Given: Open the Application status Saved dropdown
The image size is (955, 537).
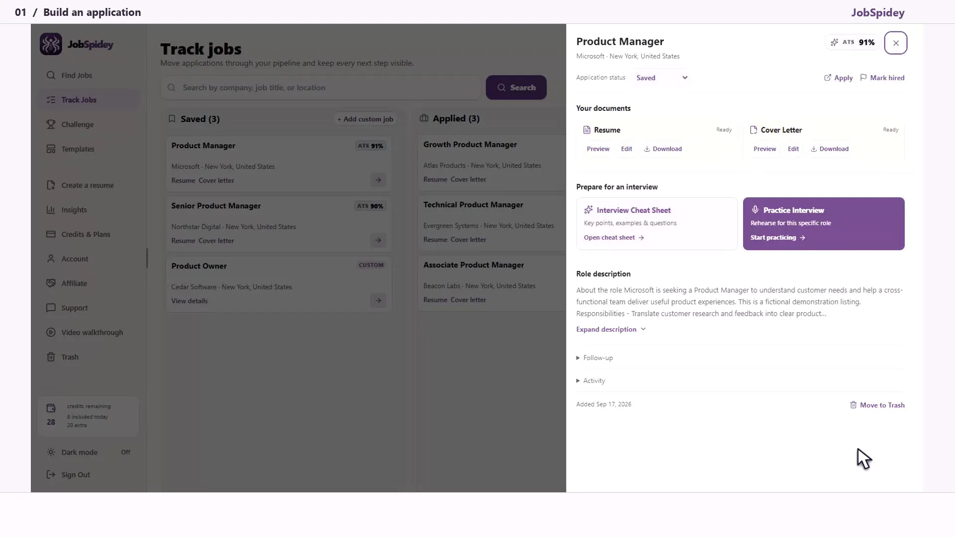Looking at the screenshot, I should click(x=662, y=78).
